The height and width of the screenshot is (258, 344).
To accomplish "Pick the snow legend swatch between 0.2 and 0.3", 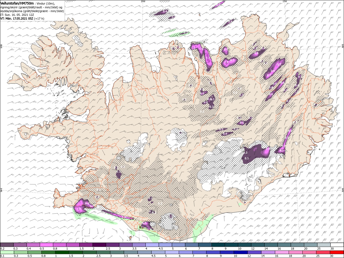I will click(x=7, y=245).
